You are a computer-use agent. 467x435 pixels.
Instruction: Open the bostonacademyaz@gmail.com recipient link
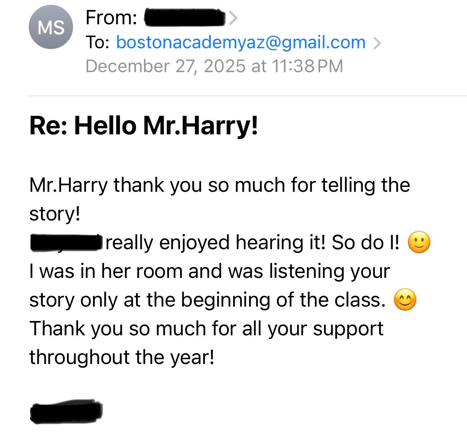pos(241,42)
